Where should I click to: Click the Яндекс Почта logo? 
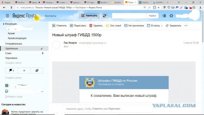(x=24, y=16)
